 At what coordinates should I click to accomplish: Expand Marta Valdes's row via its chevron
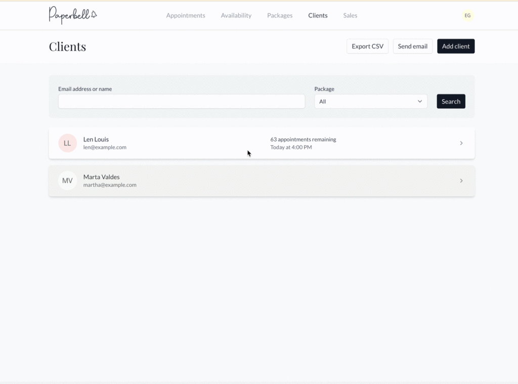click(461, 181)
